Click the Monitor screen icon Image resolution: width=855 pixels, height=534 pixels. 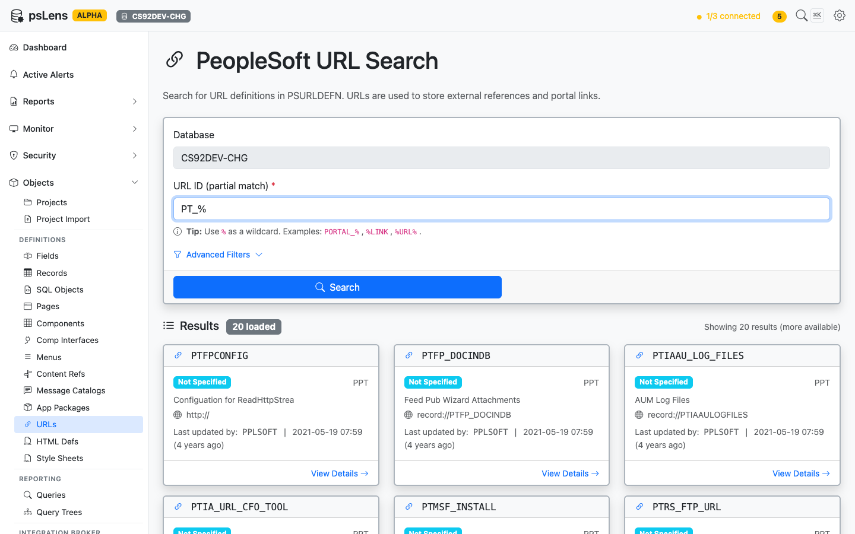coord(14,129)
